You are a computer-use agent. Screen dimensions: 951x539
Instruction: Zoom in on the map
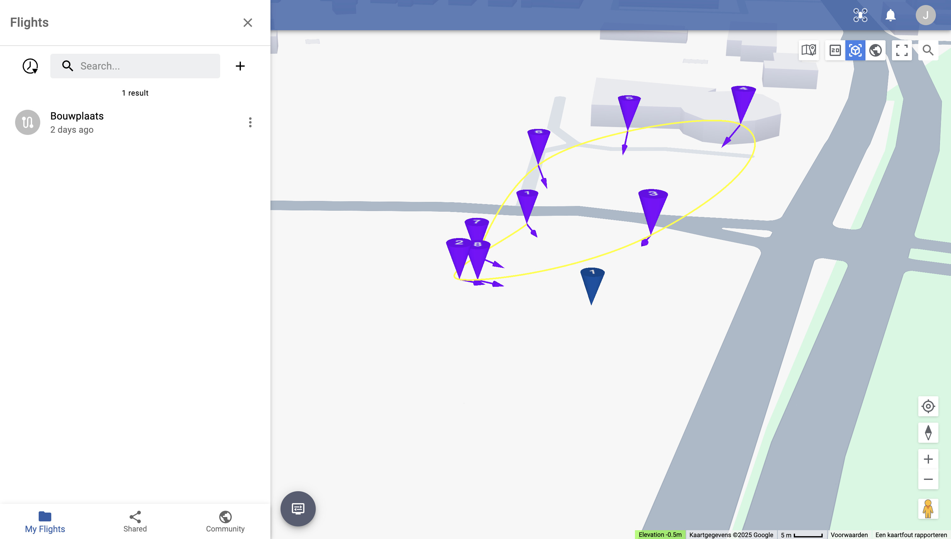(928, 459)
